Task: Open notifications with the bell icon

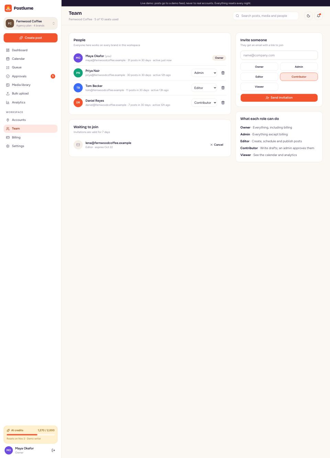Action: tap(319, 16)
